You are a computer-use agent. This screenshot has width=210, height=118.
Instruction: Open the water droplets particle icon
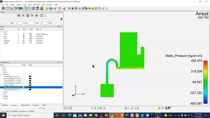tap(51, 8)
